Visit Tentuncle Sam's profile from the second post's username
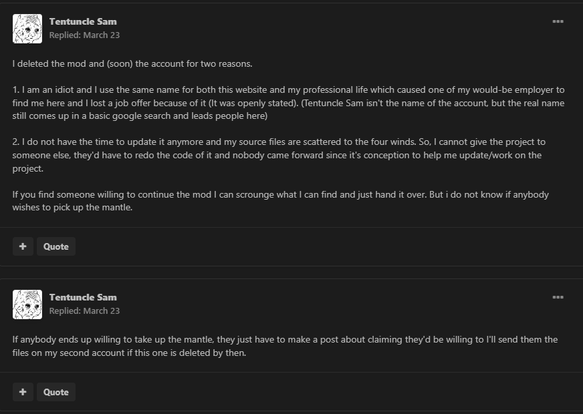The image size is (583, 414). (x=83, y=297)
